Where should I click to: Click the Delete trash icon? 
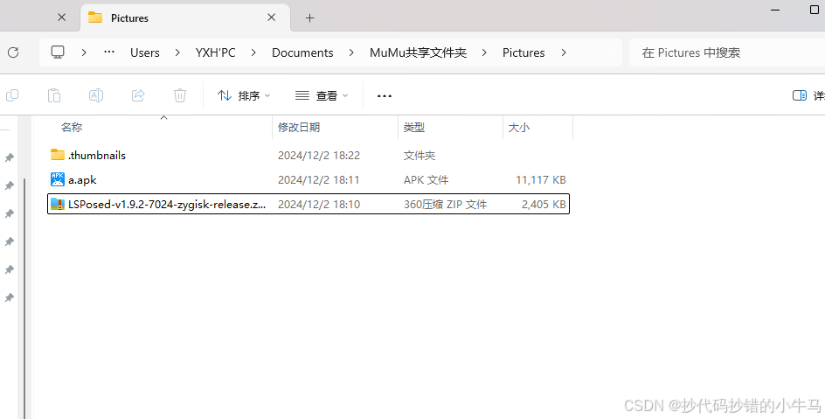180,95
